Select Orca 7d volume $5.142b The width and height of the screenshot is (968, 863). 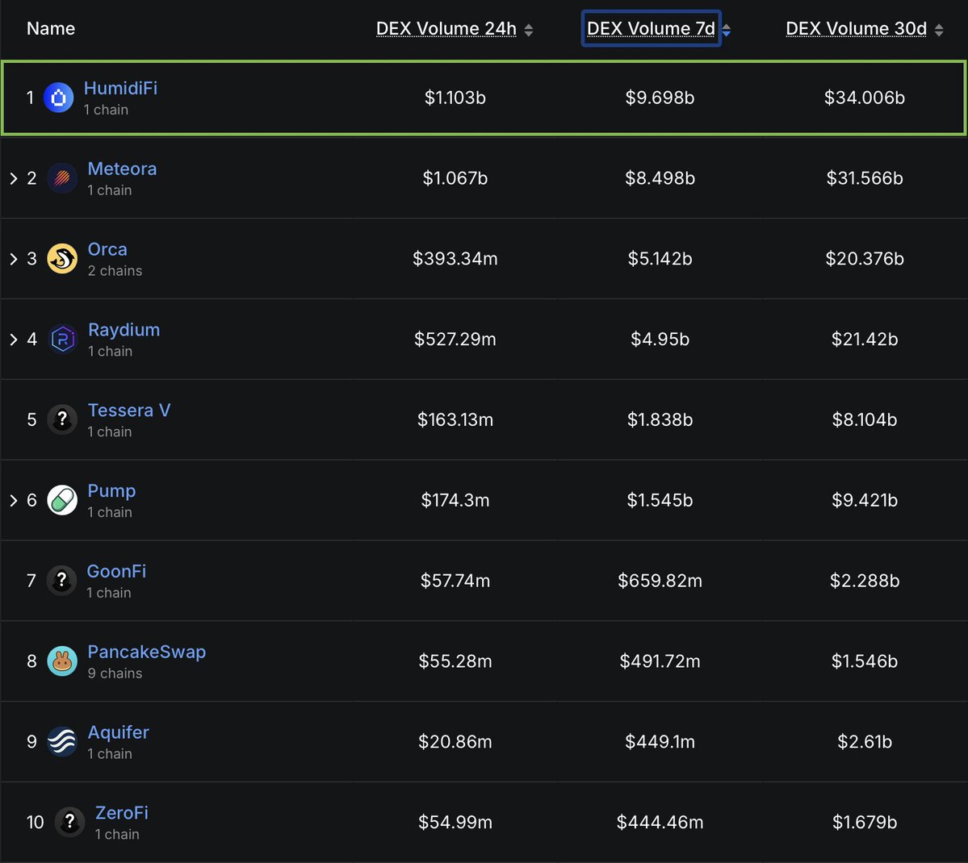pos(660,258)
